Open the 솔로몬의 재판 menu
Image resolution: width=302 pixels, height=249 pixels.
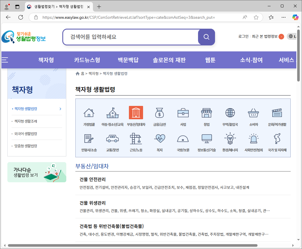pyautogui.click(x=169, y=60)
